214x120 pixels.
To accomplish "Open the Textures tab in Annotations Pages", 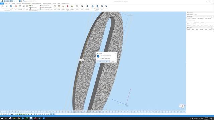I will pos(202,22).
